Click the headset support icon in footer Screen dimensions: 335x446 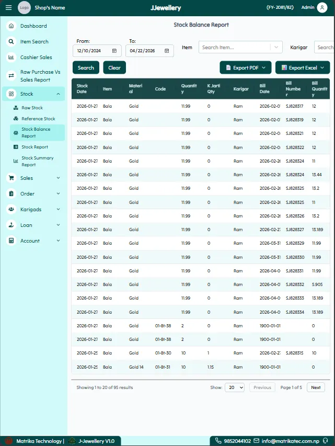(325, 441)
